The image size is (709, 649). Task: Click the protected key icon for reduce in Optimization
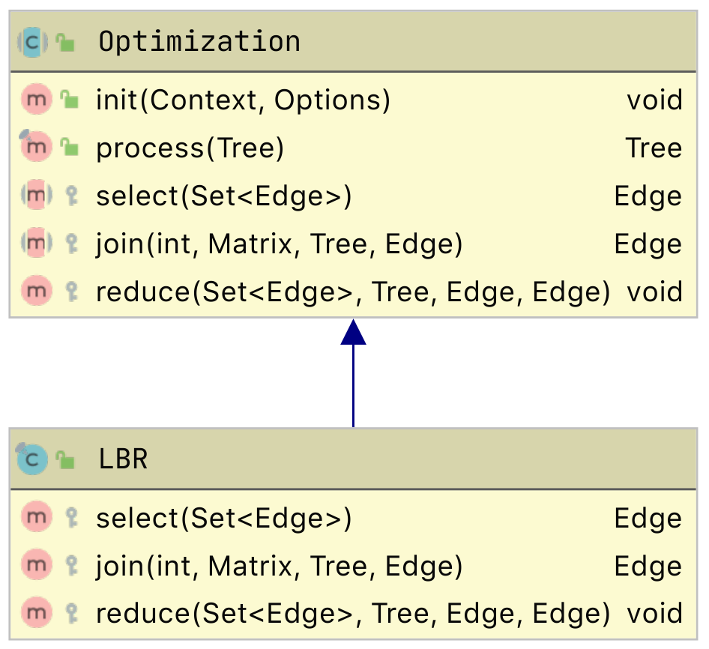click(x=72, y=292)
